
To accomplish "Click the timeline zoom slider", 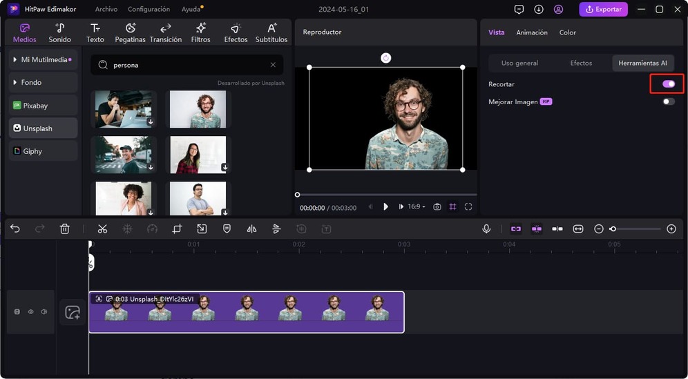I will [636, 229].
